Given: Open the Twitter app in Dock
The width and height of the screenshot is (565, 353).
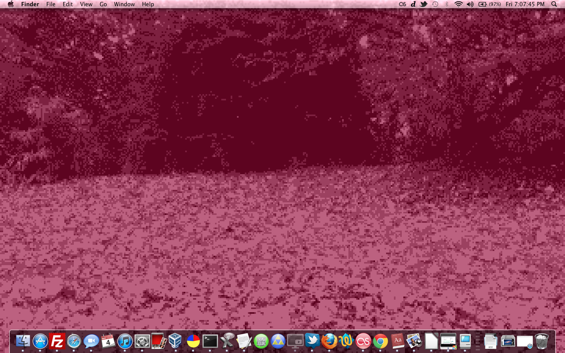Looking at the screenshot, I should (x=312, y=340).
